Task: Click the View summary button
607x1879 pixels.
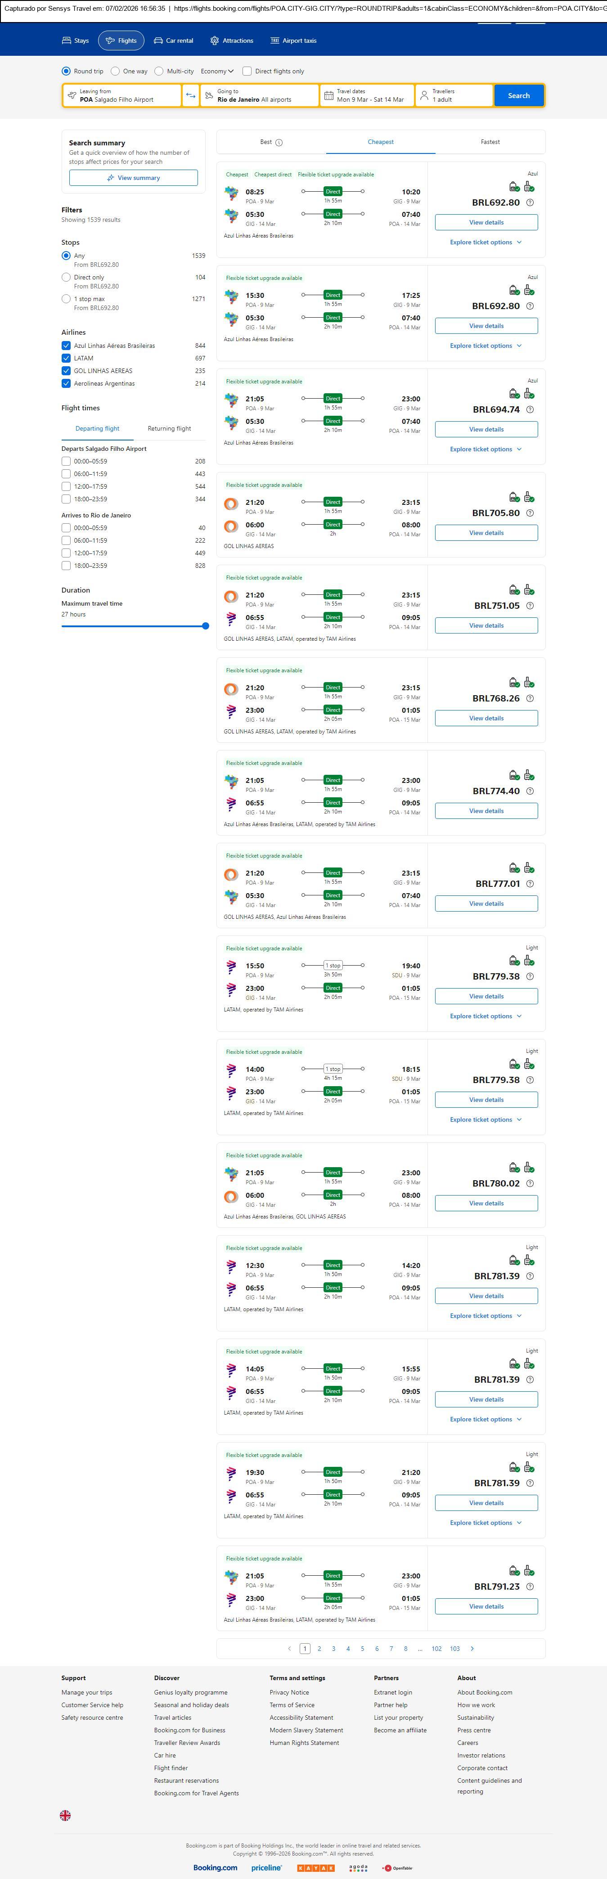Action: point(134,178)
